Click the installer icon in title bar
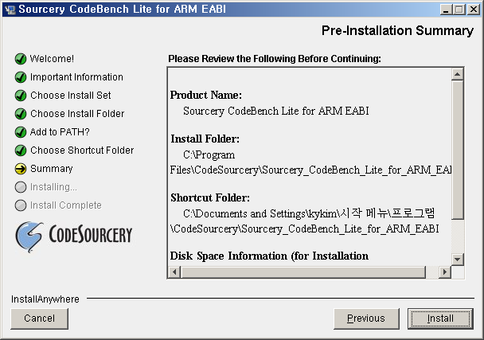 click(10, 10)
